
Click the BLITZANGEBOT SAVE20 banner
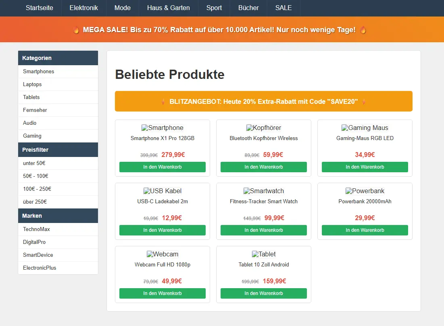coord(263,101)
